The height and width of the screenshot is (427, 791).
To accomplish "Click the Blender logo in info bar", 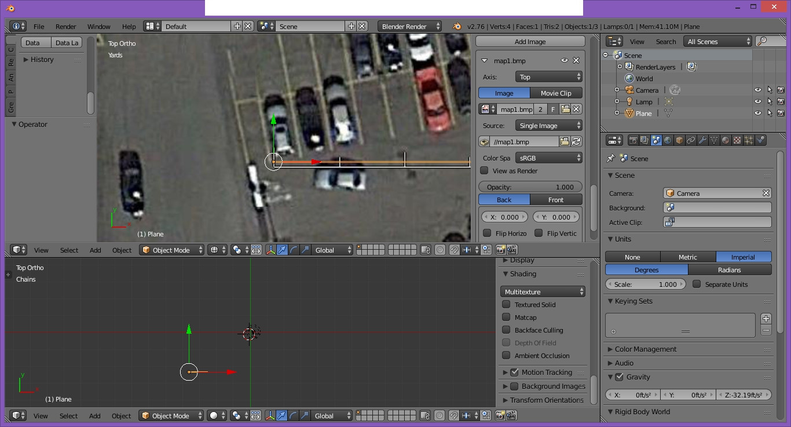I will (457, 26).
